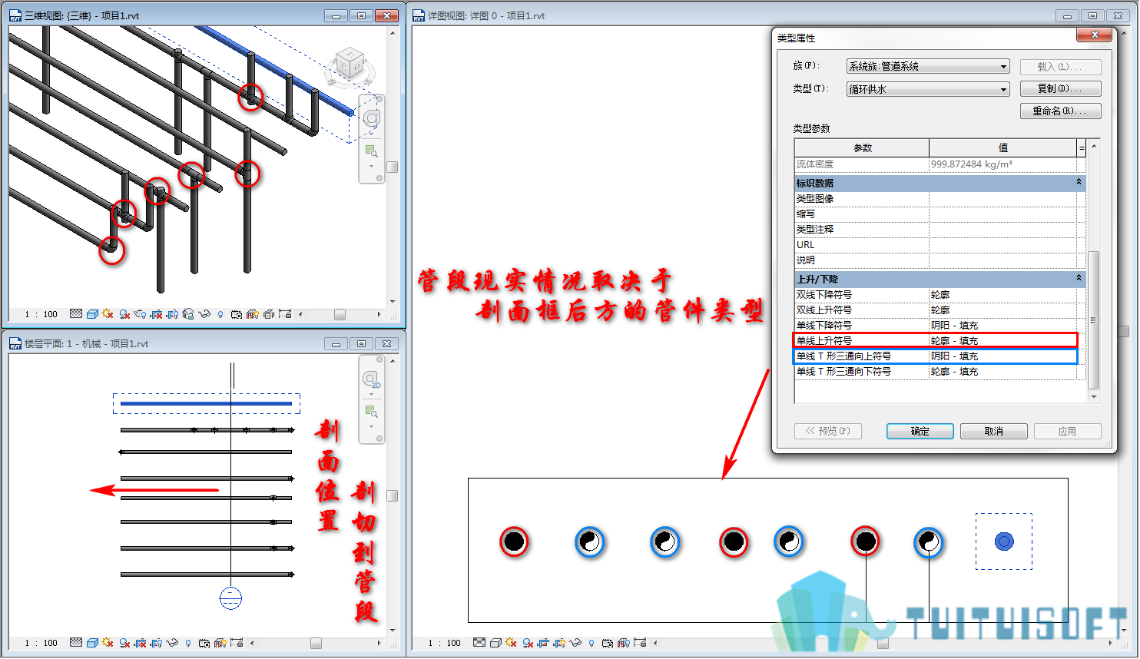Toggle the sun path icon in the detail view bar
Viewport: 1140px width, 659px height.
click(511, 643)
